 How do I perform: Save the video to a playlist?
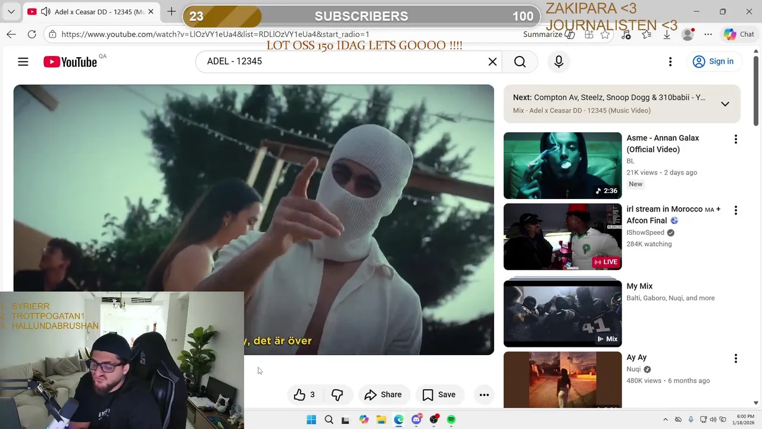pos(439,394)
